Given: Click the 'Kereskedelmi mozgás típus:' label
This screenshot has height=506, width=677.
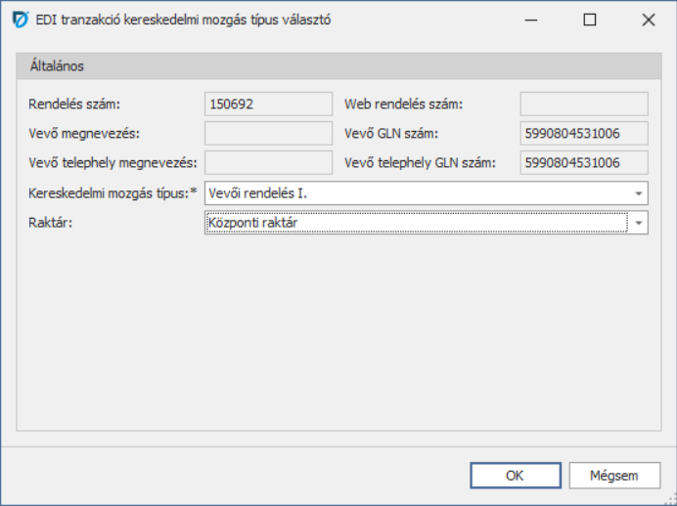Looking at the screenshot, I should [x=113, y=193].
